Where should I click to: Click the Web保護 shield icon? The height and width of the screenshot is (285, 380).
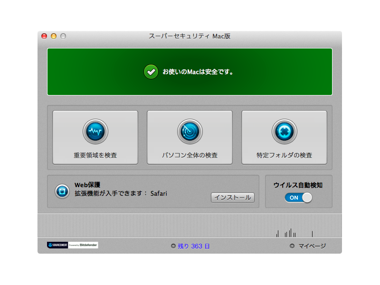coord(62,191)
